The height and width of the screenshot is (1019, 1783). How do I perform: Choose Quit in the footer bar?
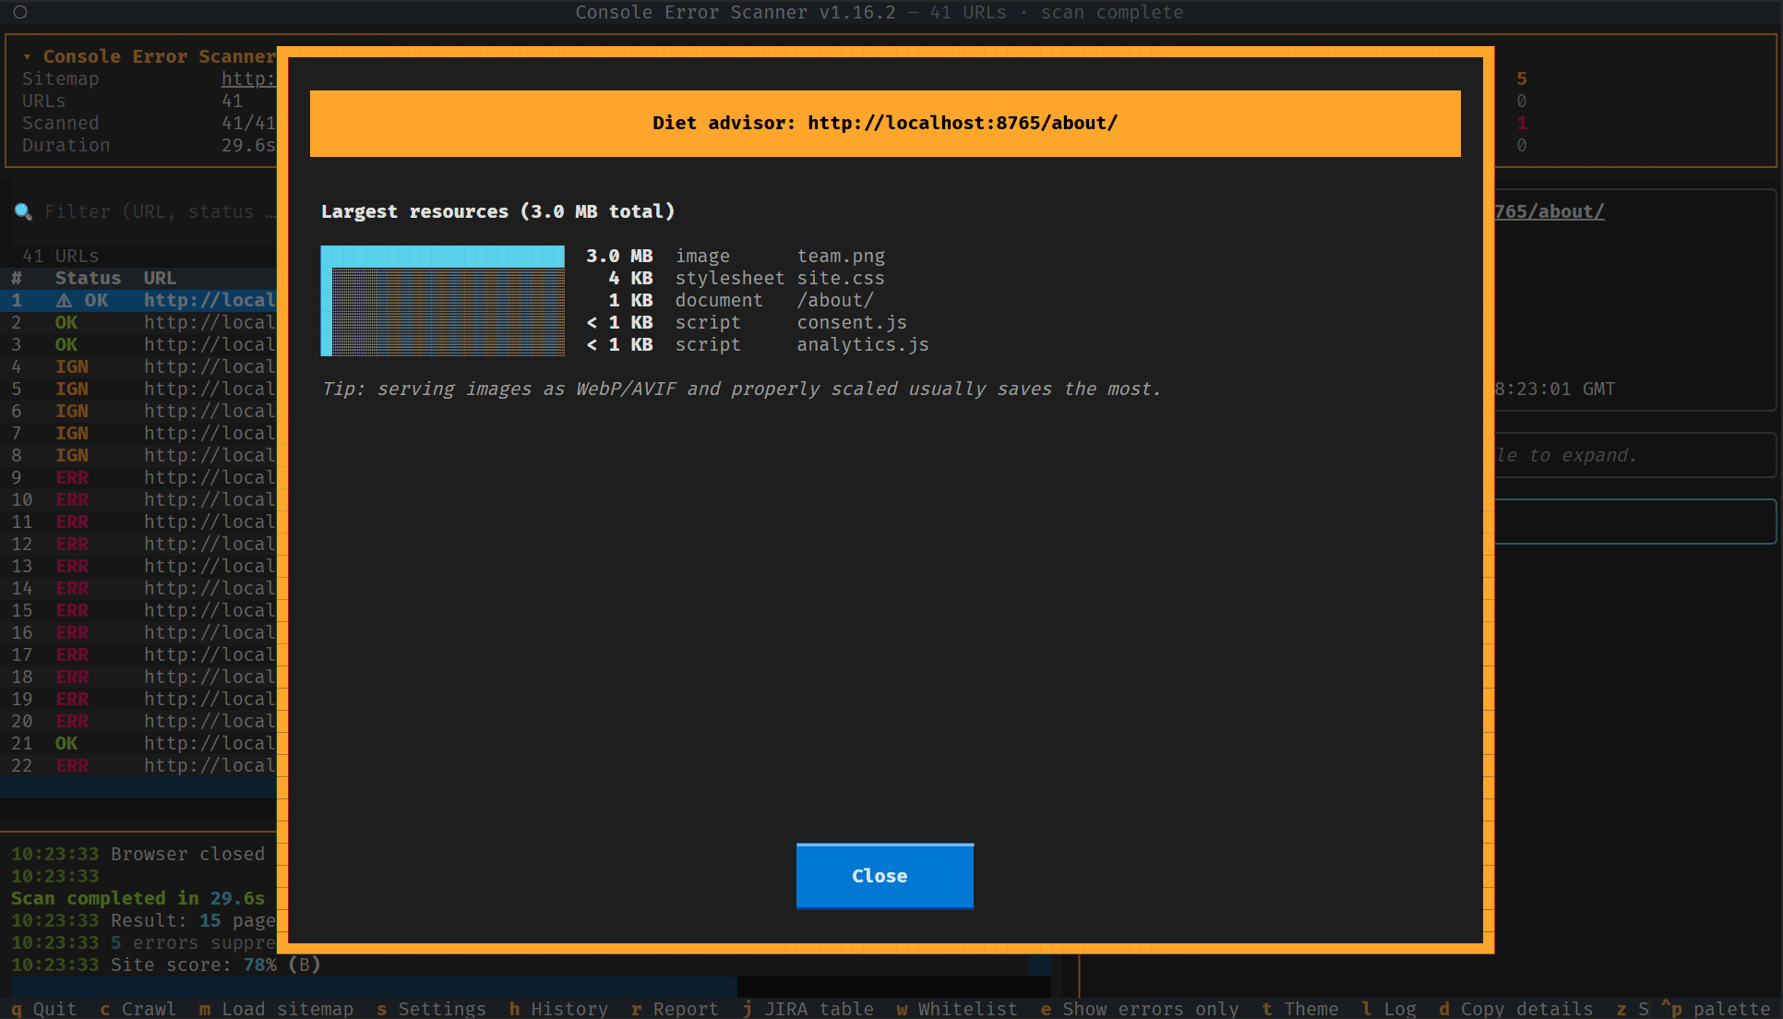coord(44,1009)
